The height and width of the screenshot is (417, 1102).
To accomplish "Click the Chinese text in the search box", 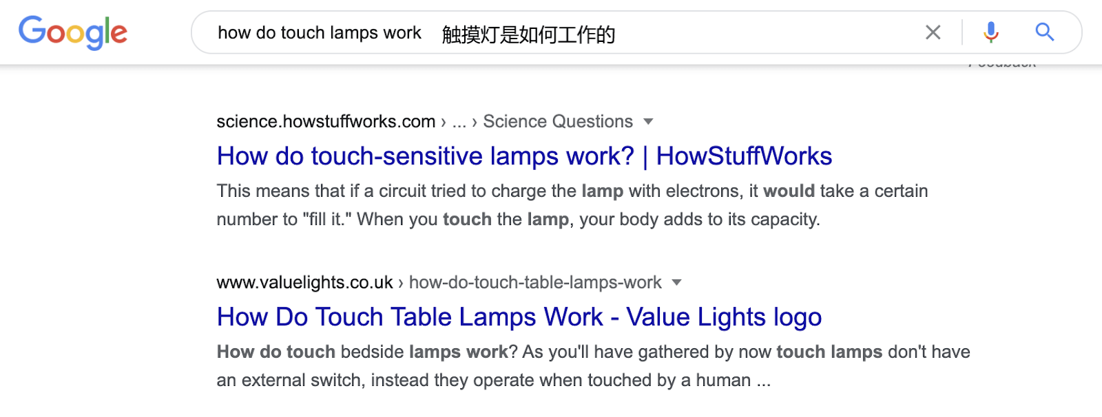I will 528,34.
